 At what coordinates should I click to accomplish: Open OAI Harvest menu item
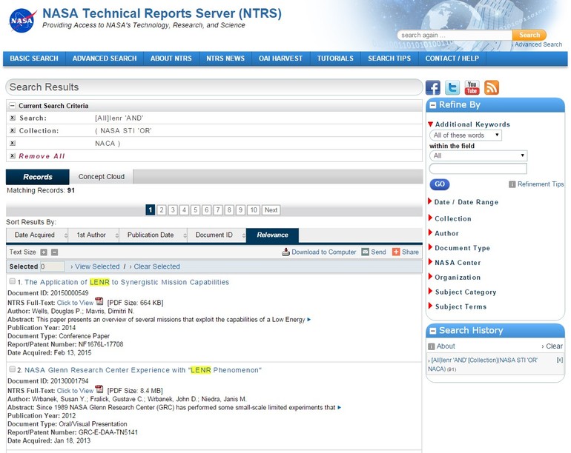click(x=281, y=58)
